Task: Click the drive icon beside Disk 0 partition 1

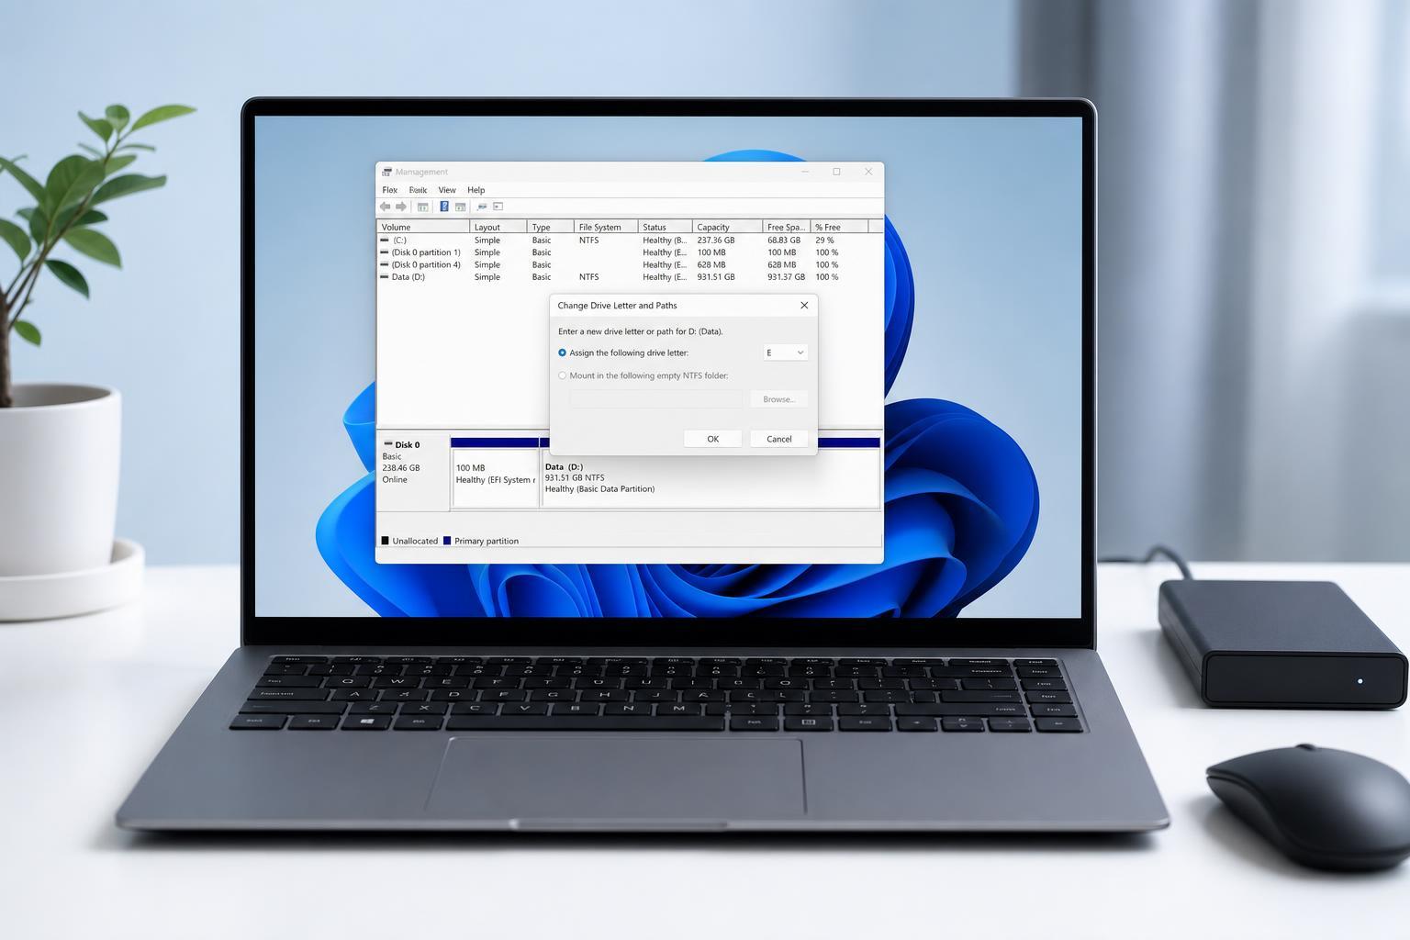Action: [385, 252]
